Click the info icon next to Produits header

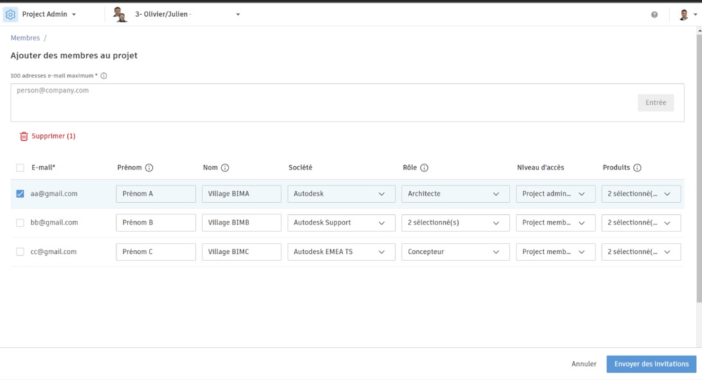(x=637, y=168)
